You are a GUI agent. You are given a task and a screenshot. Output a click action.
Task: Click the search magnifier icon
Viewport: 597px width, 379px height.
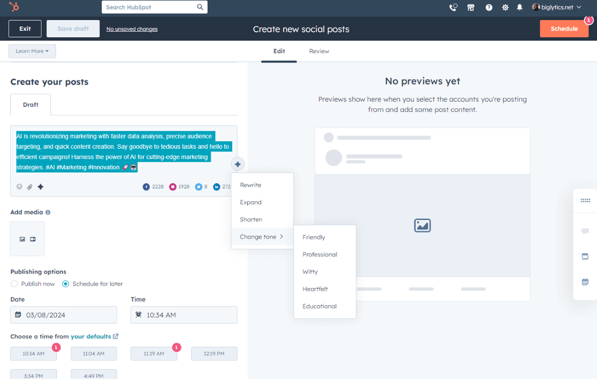pyautogui.click(x=200, y=7)
